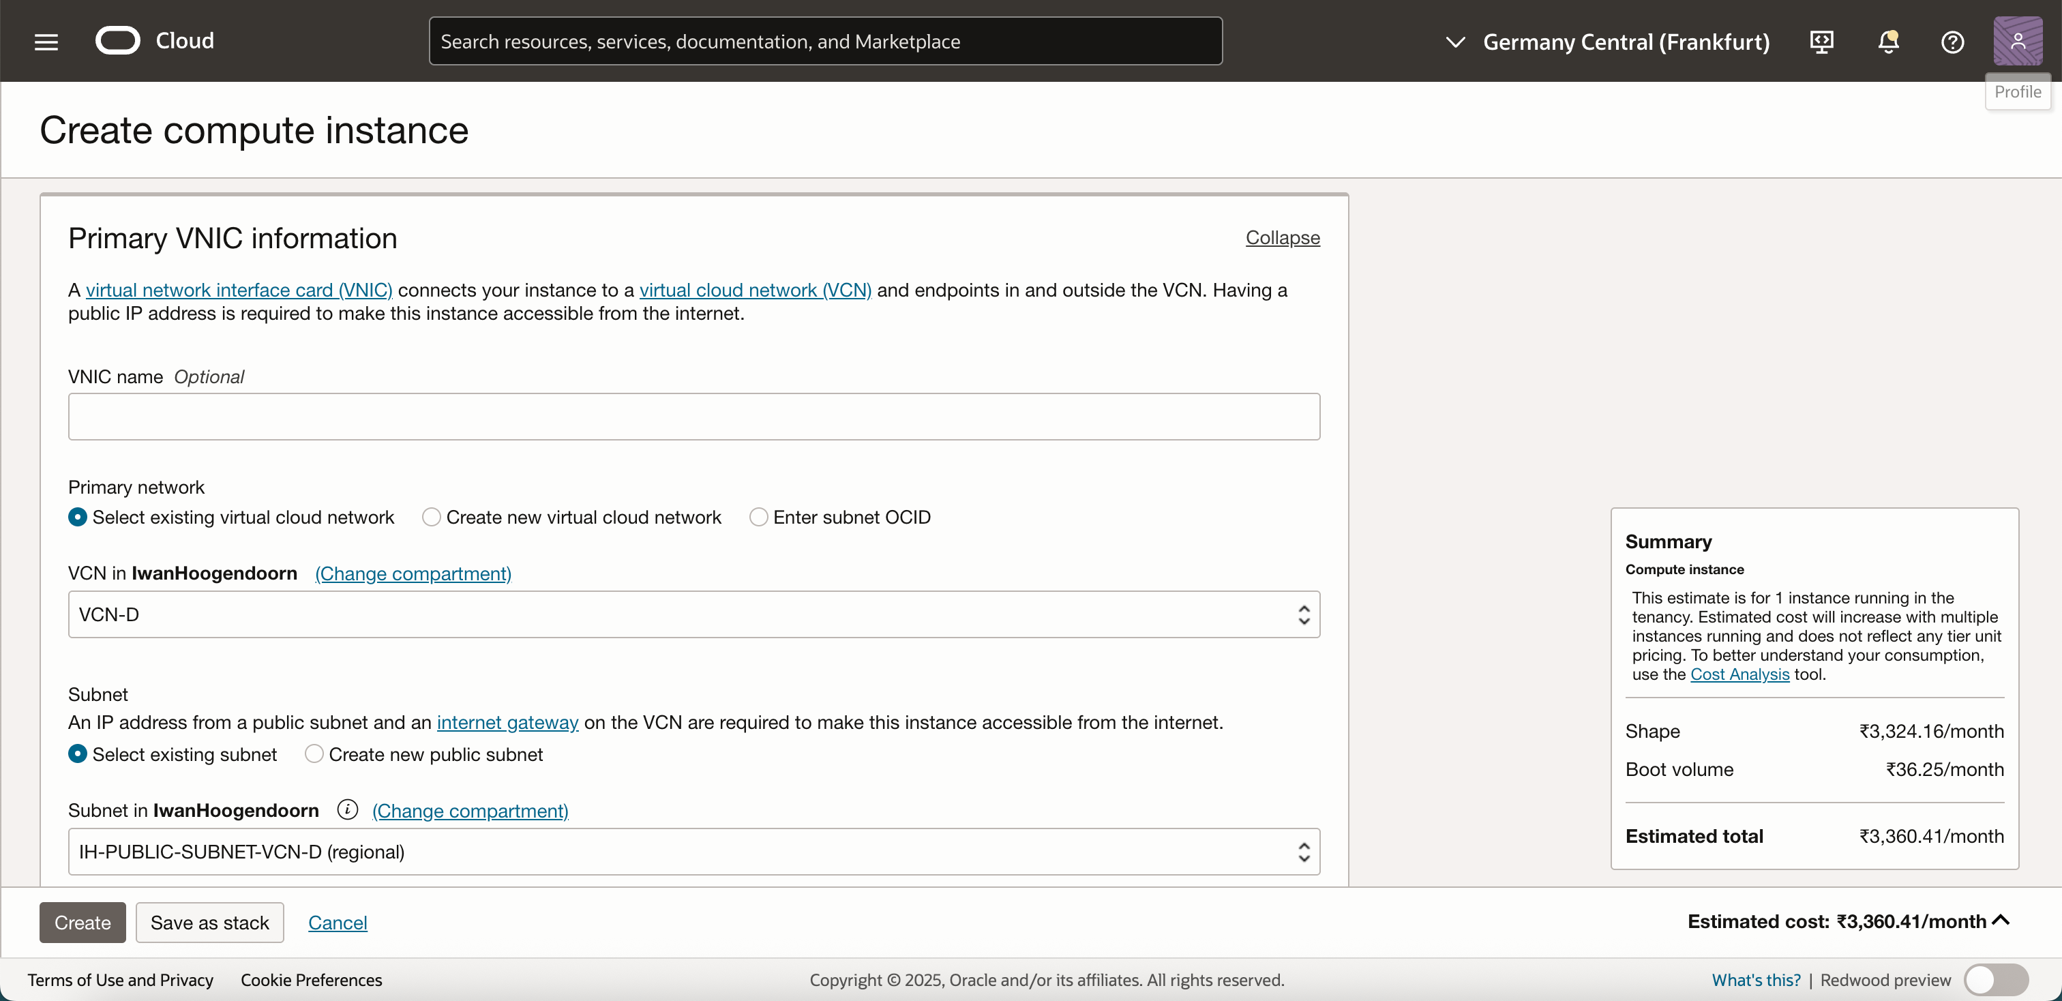Open the Cost Analysis link
This screenshot has height=1001, width=2062.
coord(1739,674)
